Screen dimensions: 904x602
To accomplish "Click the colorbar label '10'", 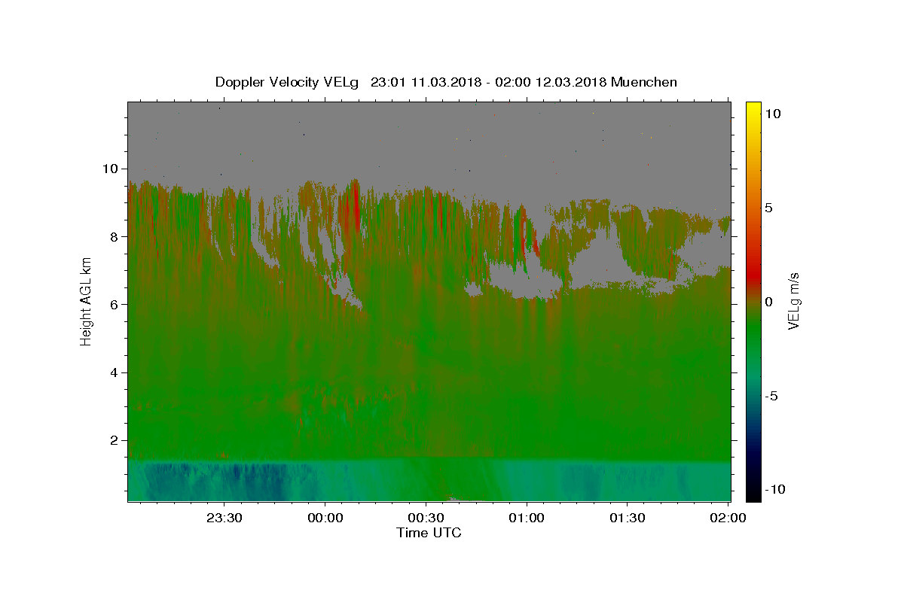I will pos(773,114).
